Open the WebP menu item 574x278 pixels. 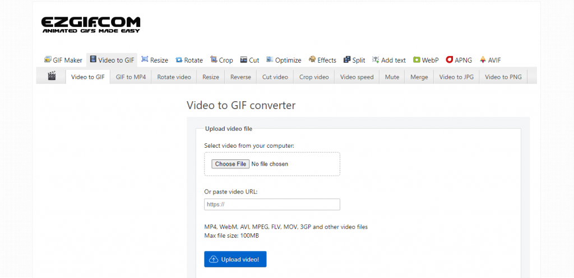(426, 60)
